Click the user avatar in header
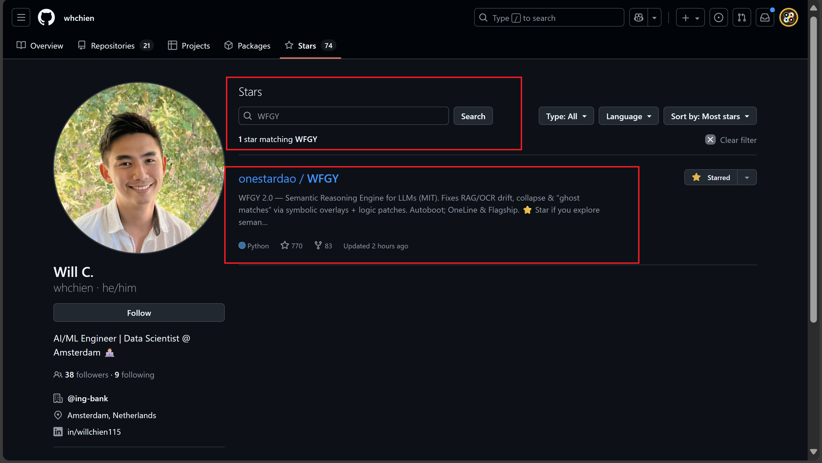The width and height of the screenshot is (822, 463). pos(789,17)
